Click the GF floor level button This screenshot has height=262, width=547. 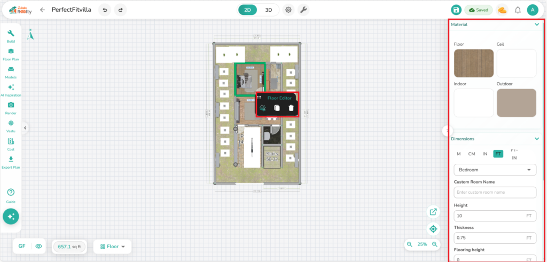coord(22,247)
